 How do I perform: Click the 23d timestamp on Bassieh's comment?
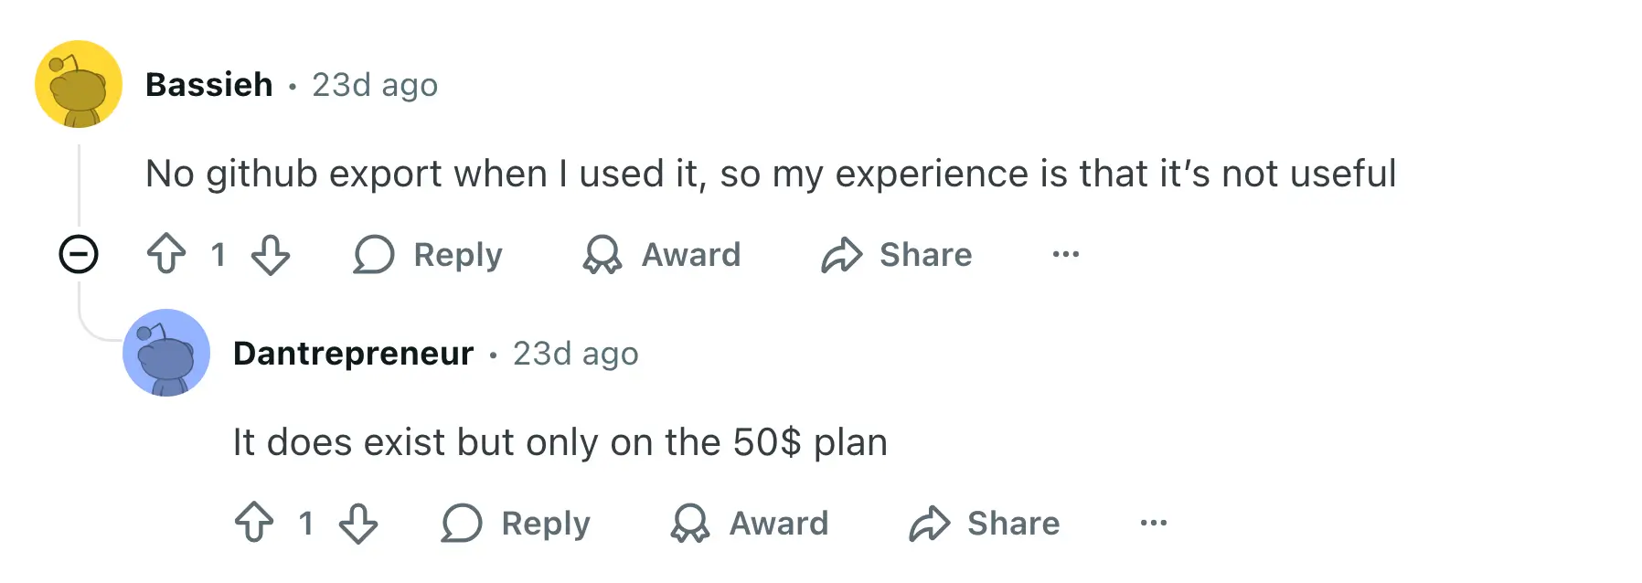pyautogui.click(x=375, y=85)
